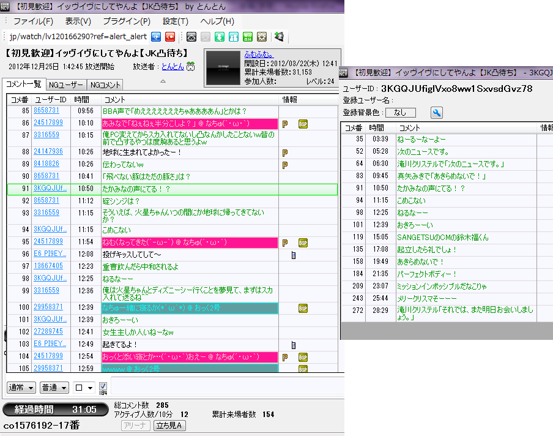Viewport: 553px width, 436px height.
Task: Open the ふむふむ。 community link
Action: 259,55
